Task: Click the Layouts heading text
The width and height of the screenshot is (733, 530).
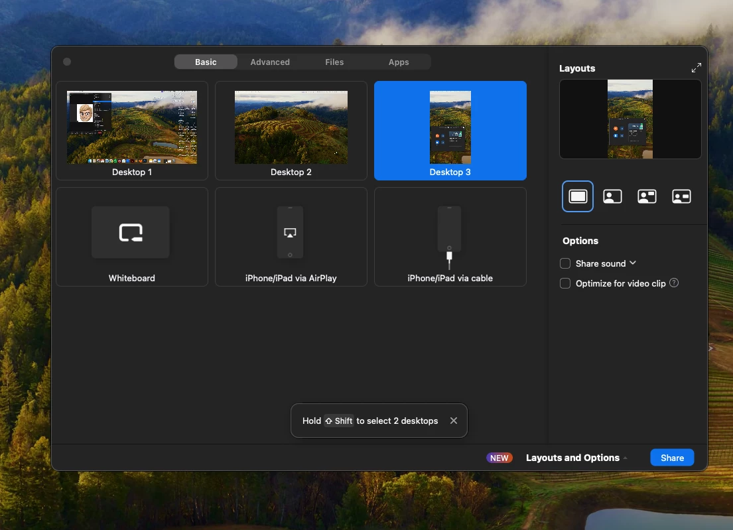Action: click(577, 68)
